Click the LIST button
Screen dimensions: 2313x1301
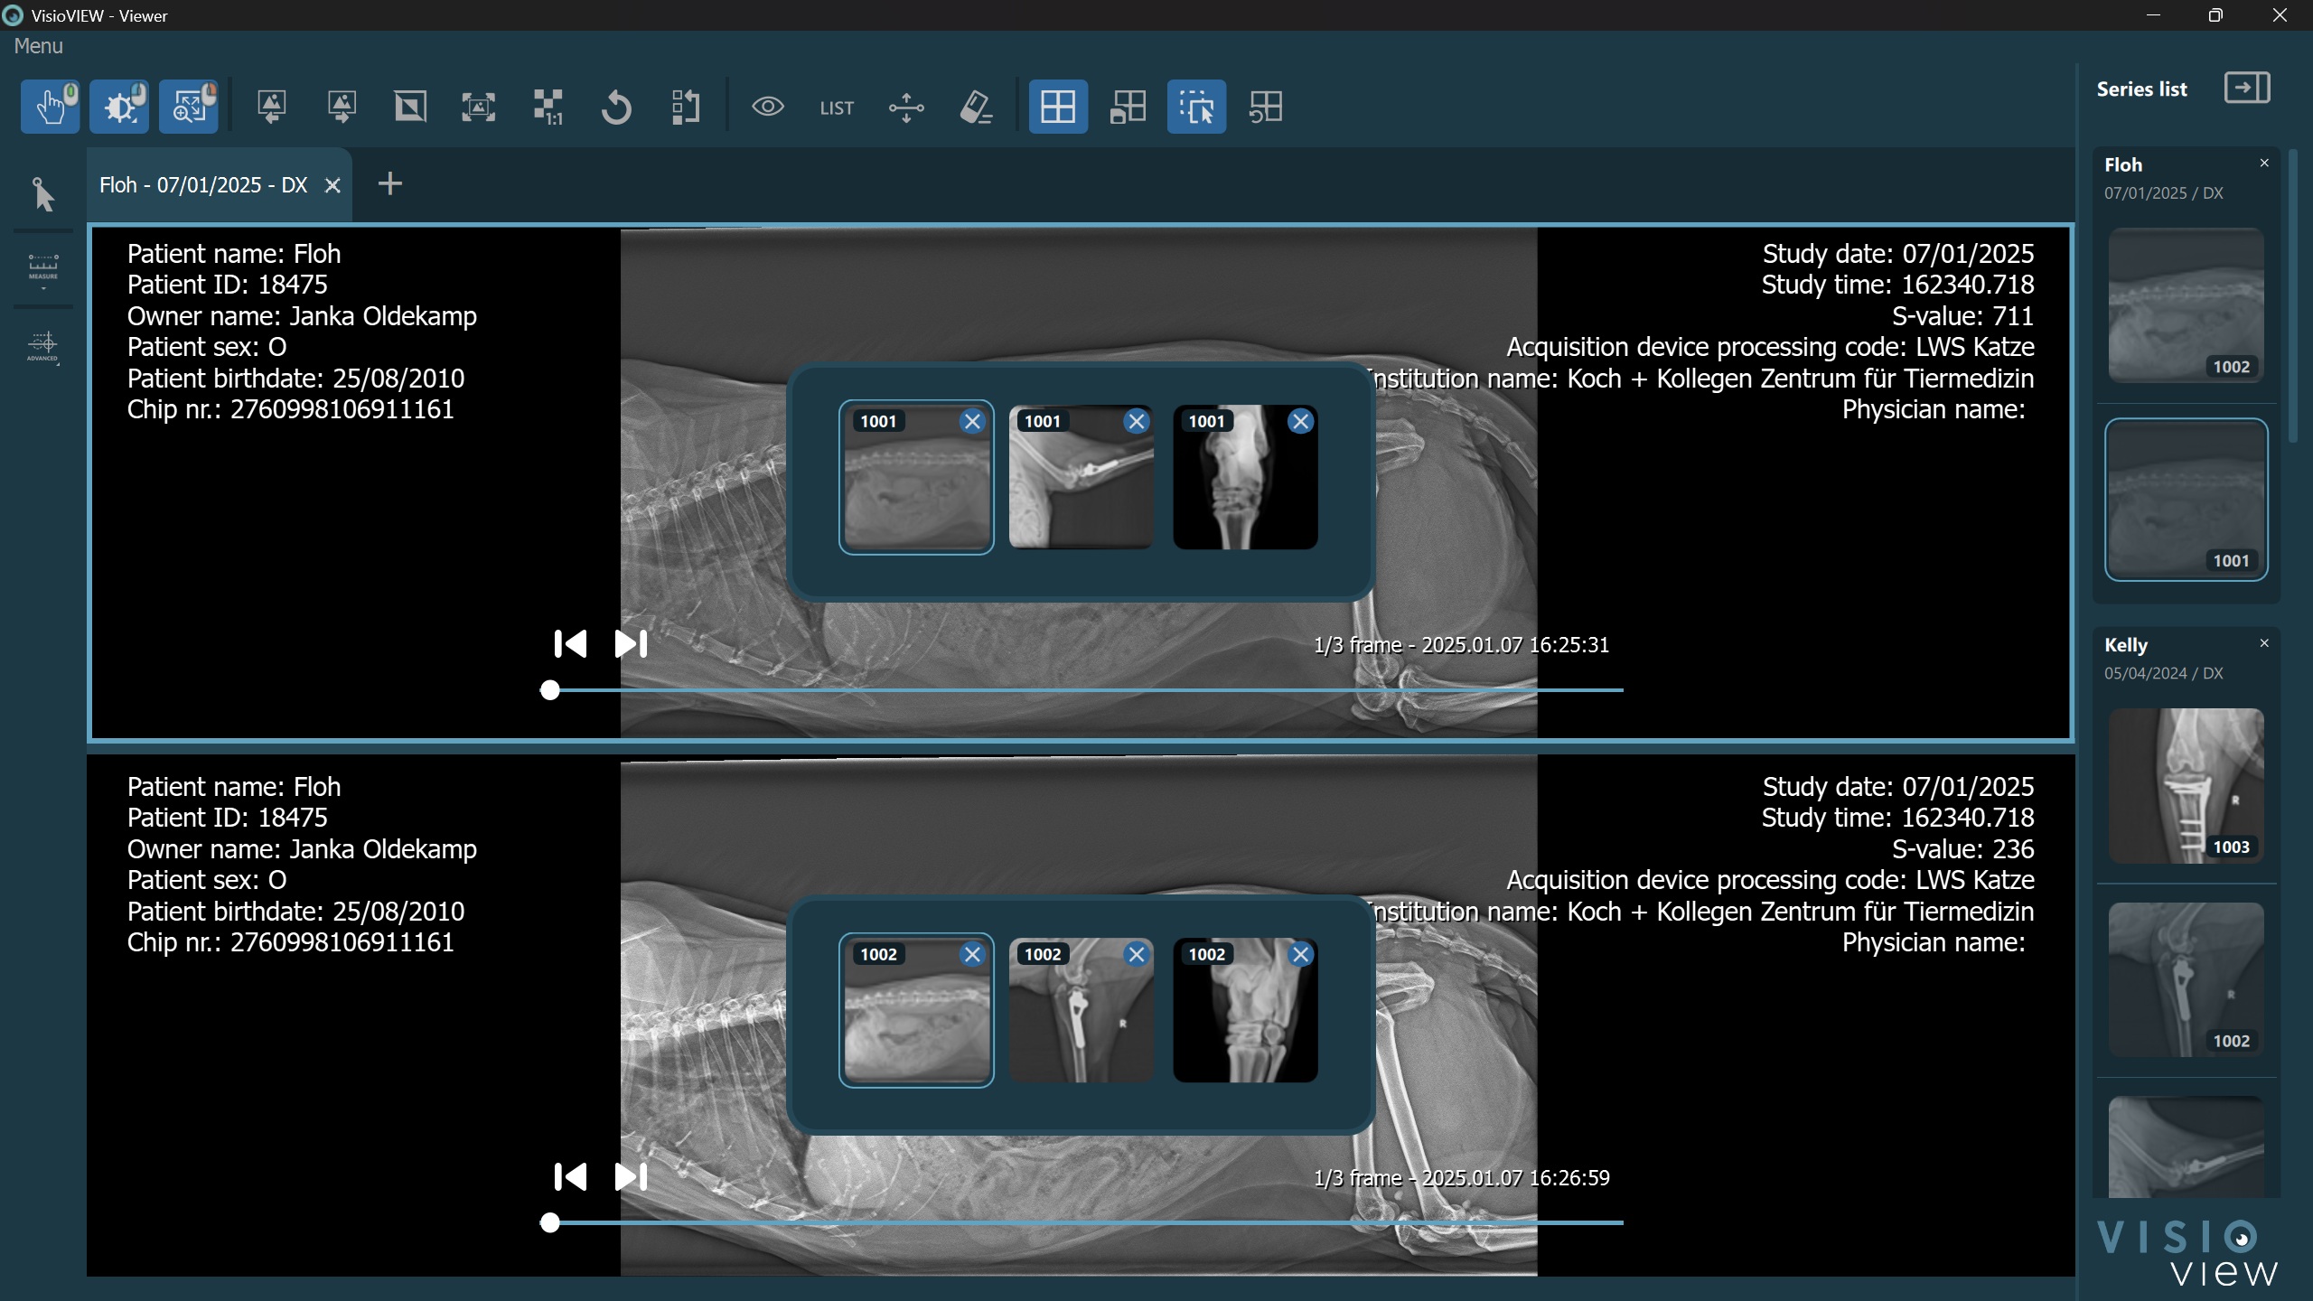[837, 108]
